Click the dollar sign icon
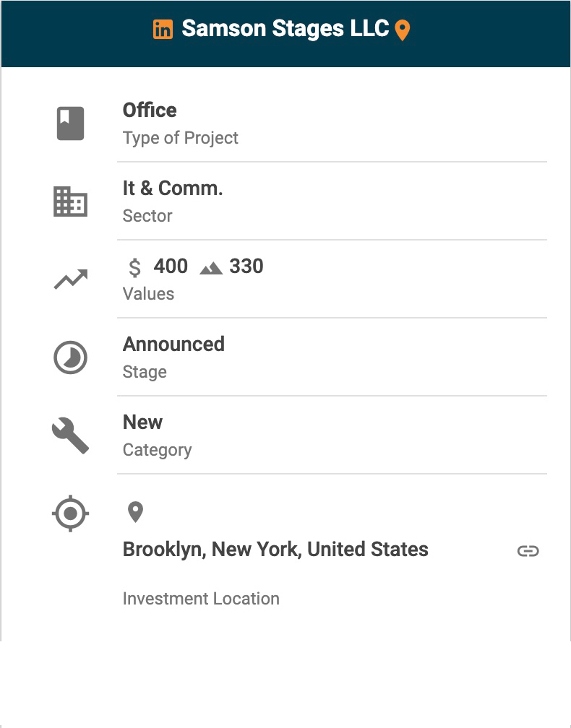The image size is (571, 728). point(134,268)
